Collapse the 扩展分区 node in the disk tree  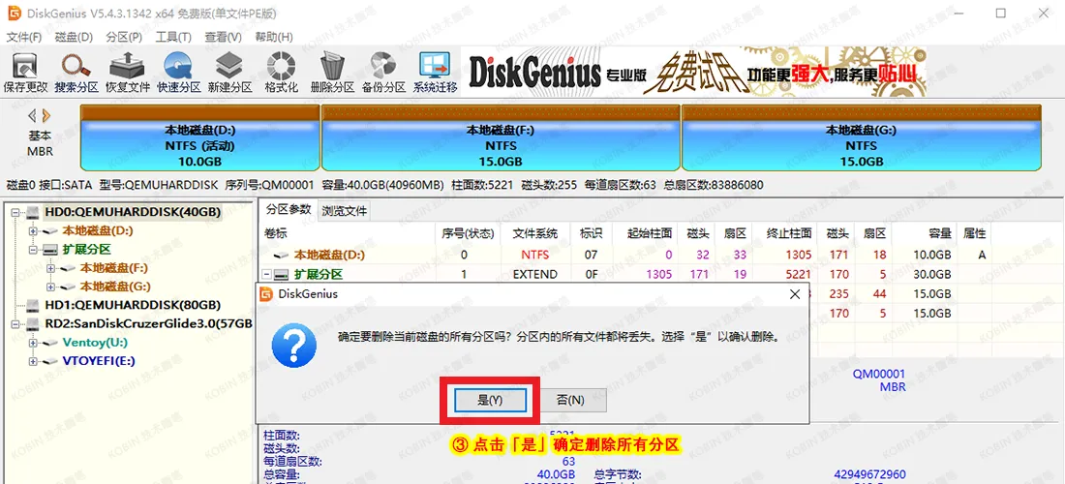pyautogui.click(x=33, y=250)
